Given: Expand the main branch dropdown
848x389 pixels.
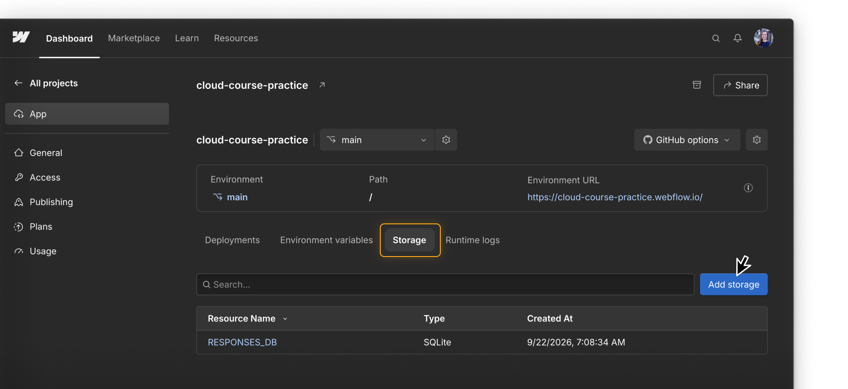Looking at the screenshot, I should click(x=377, y=140).
